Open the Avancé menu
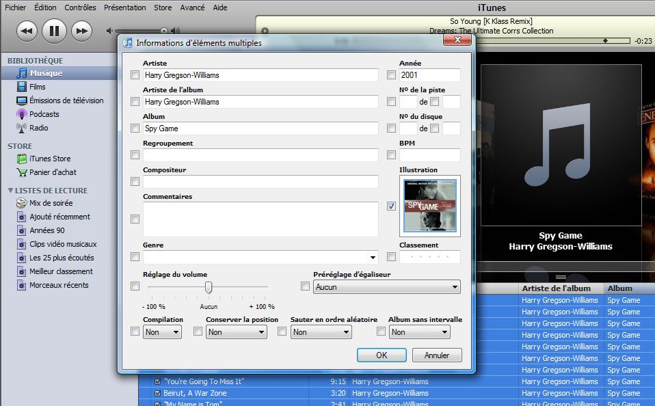This screenshot has width=655, height=406. (192, 8)
